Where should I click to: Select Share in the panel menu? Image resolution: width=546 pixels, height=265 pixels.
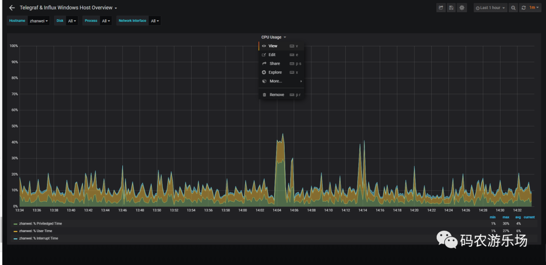pyautogui.click(x=282, y=63)
